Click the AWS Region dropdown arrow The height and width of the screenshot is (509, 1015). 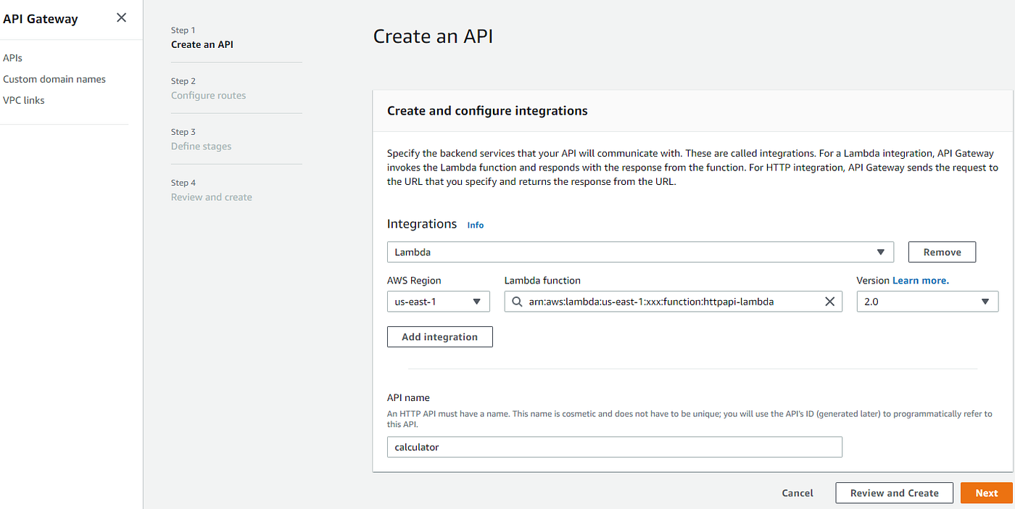pos(478,301)
